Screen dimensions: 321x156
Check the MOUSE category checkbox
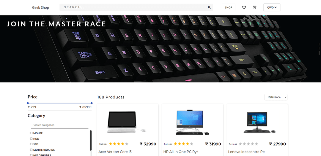[x=31, y=133]
